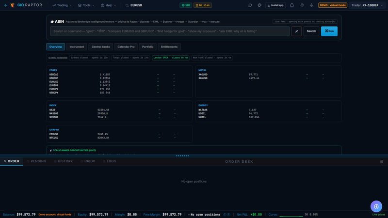This screenshot has height=218, width=388.
Task: Switch to the Central banks tab
Action: (101, 47)
